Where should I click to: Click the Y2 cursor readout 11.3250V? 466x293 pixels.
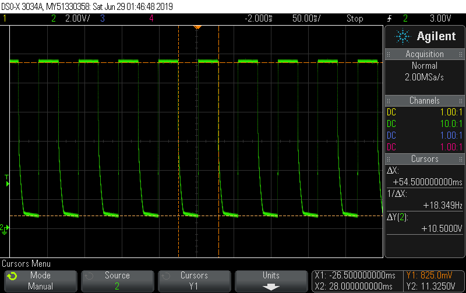pyautogui.click(x=430, y=287)
